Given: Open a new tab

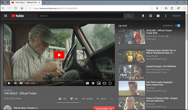Looking at the screenshot, I should pos(44,2).
